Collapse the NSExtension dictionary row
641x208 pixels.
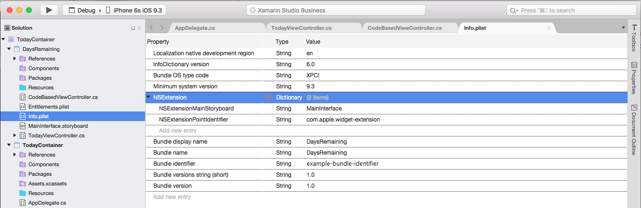148,98
